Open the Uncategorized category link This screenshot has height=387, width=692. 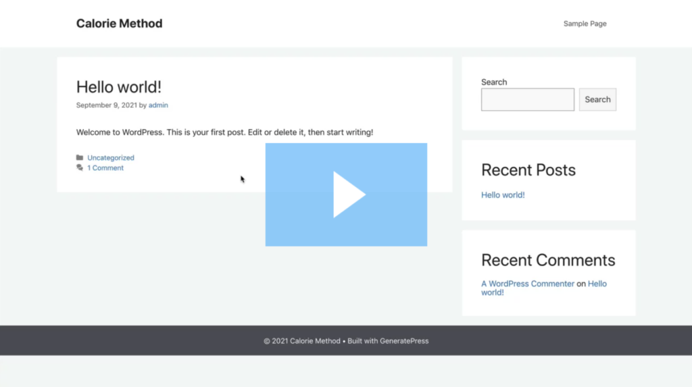point(111,157)
